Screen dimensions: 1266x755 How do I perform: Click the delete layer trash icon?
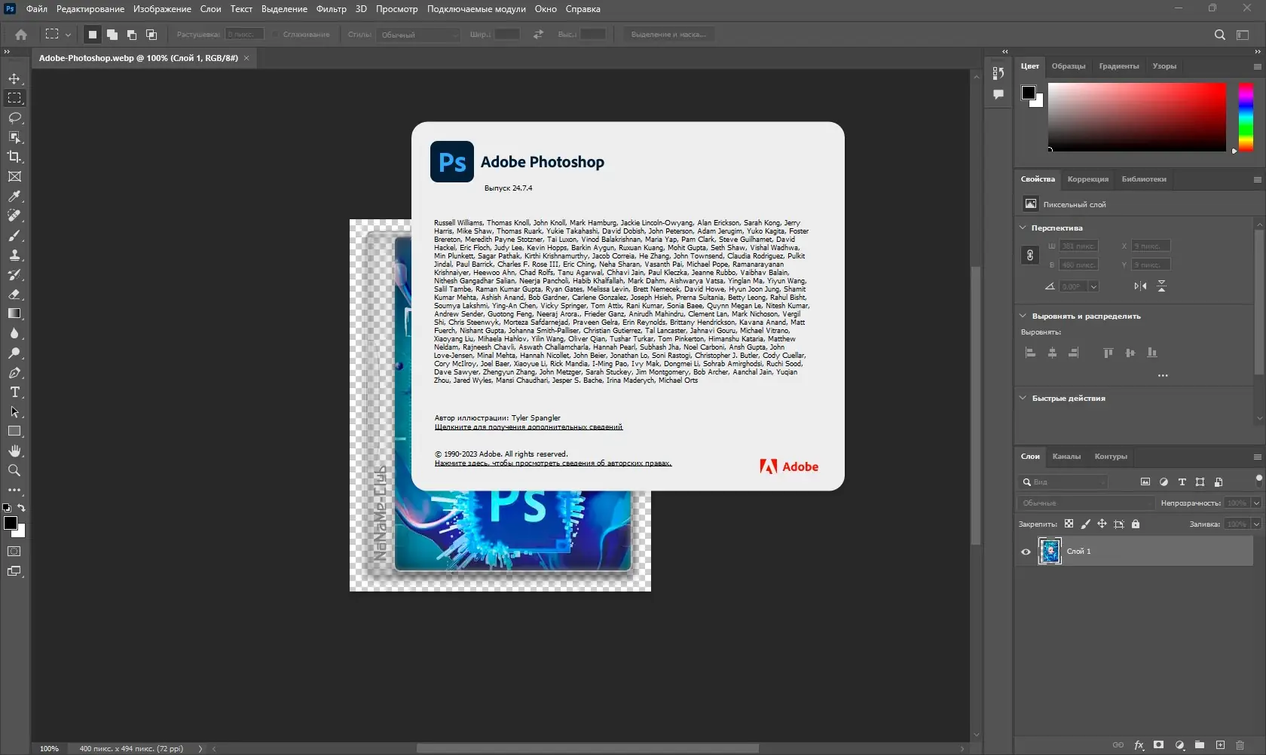(x=1240, y=745)
